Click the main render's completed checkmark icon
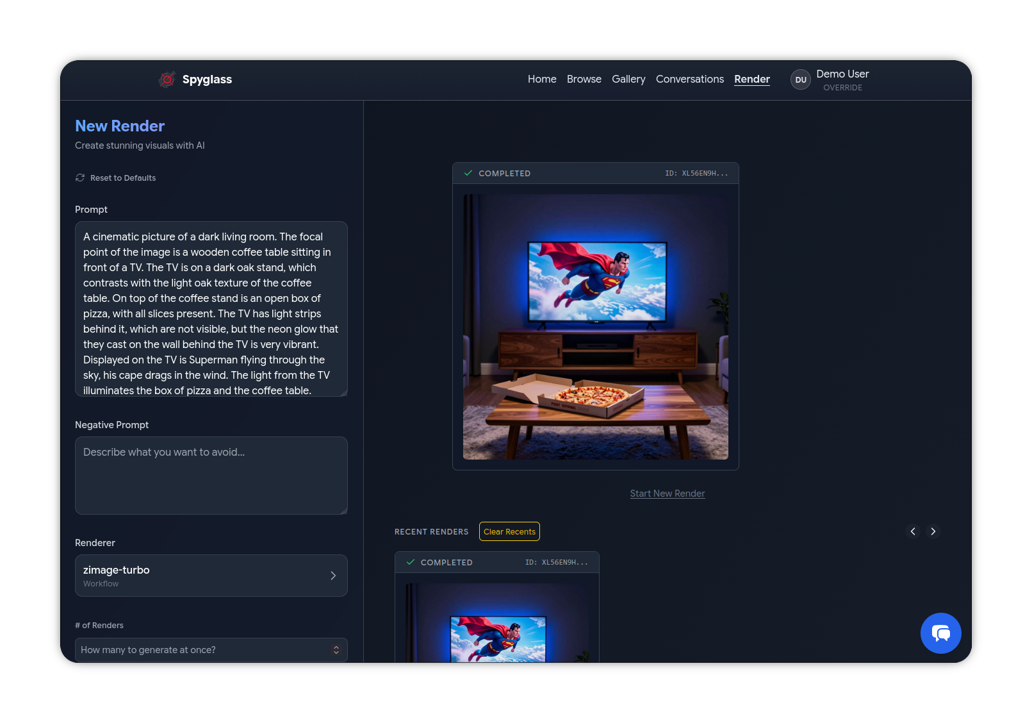This screenshot has width=1032, height=723. point(468,173)
